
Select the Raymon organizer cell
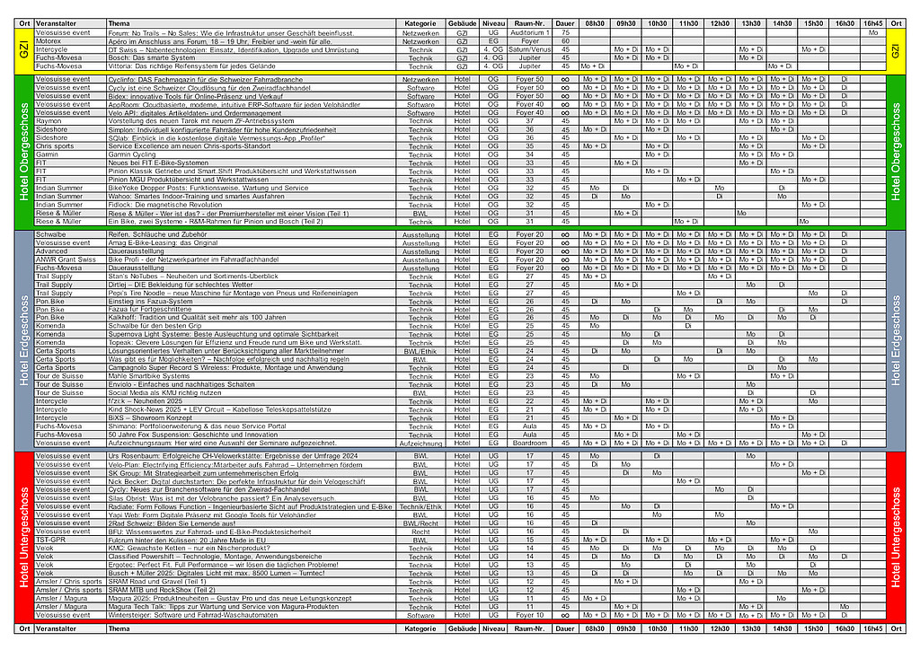coord(49,121)
